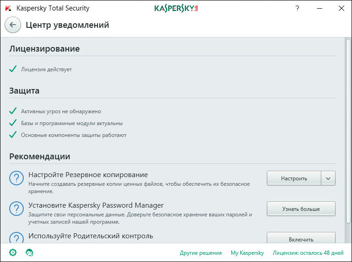Click the Настроить button
This screenshot has height=262, width=352.
pyautogui.click(x=294, y=178)
